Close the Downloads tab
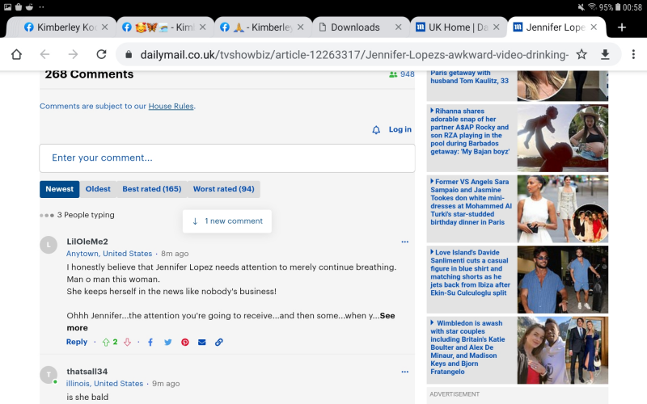Image resolution: width=647 pixels, height=404 pixels. tap(398, 27)
